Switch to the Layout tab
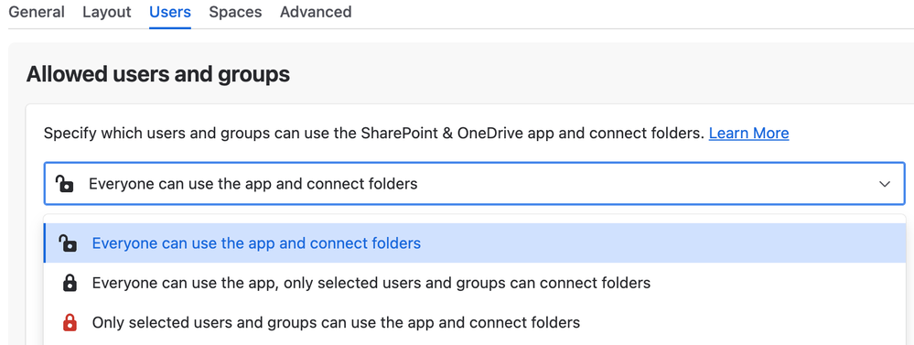914x345 pixels. tap(107, 12)
